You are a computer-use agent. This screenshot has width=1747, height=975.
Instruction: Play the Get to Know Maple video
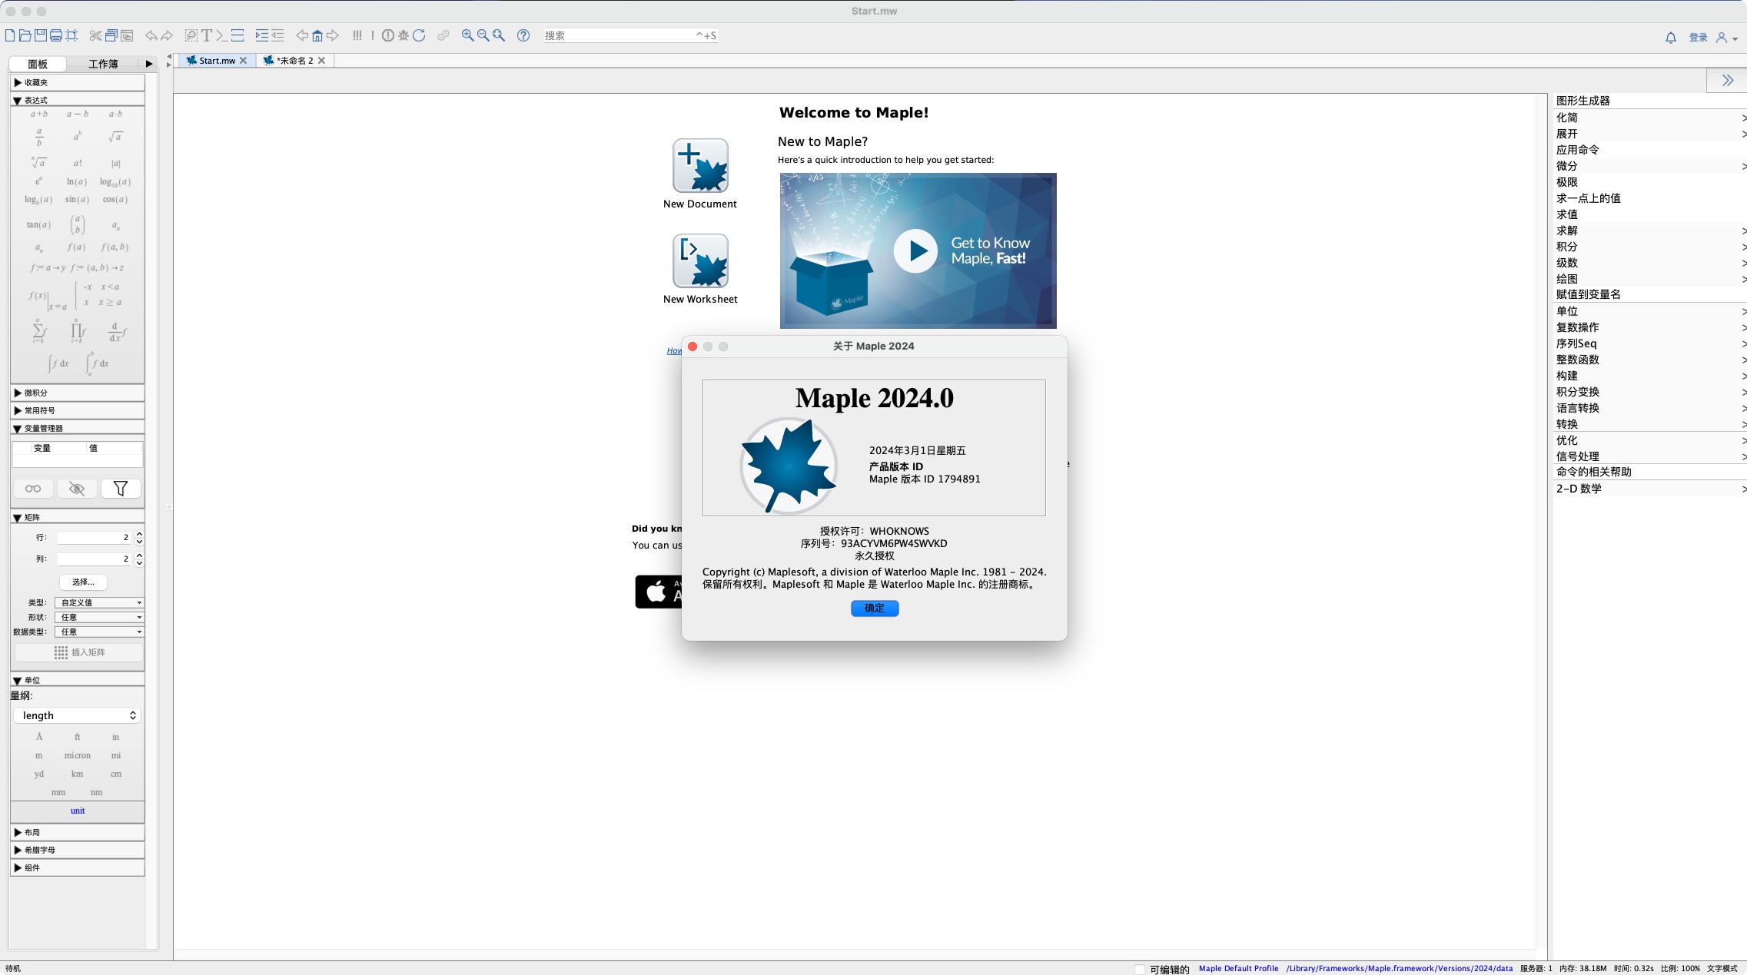click(x=915, y=251)
